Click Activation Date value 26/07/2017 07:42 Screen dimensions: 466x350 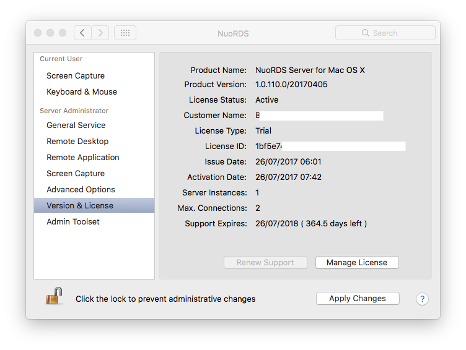coord(288,177)
